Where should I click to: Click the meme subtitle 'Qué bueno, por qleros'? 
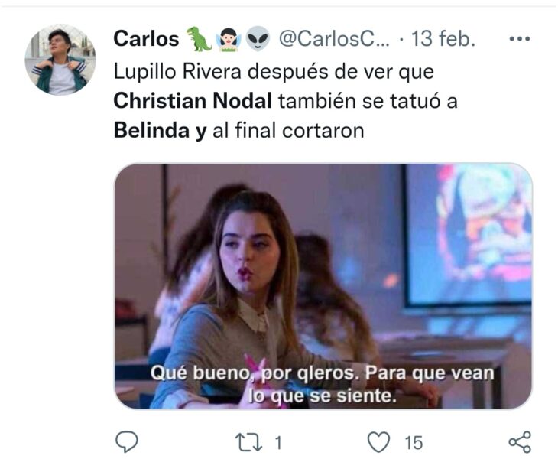coord(253,373)
